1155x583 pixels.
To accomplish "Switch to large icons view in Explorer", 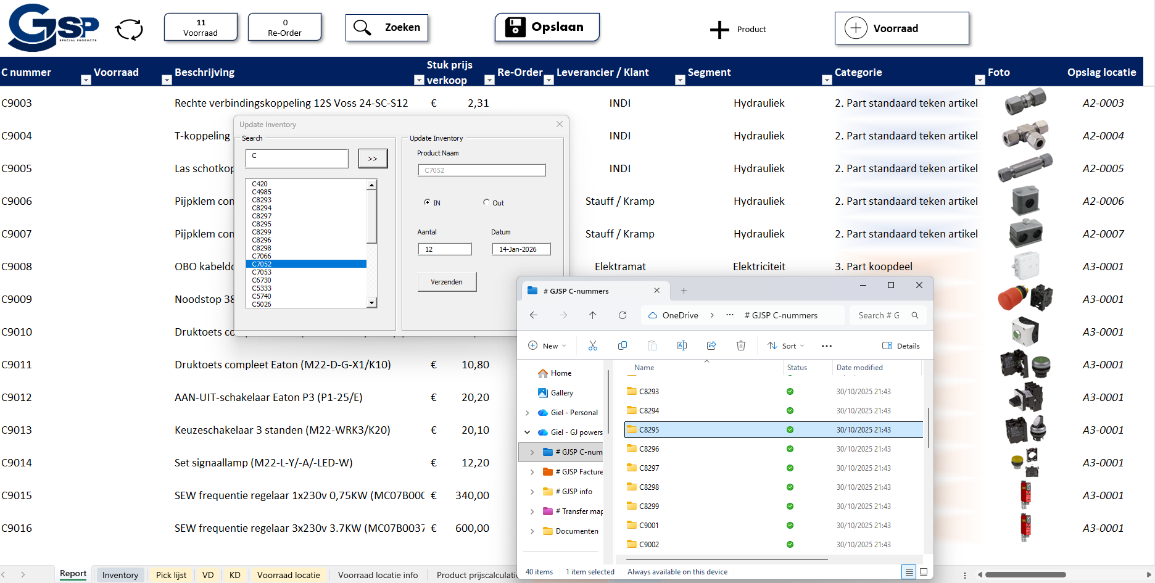I will 924,572.
